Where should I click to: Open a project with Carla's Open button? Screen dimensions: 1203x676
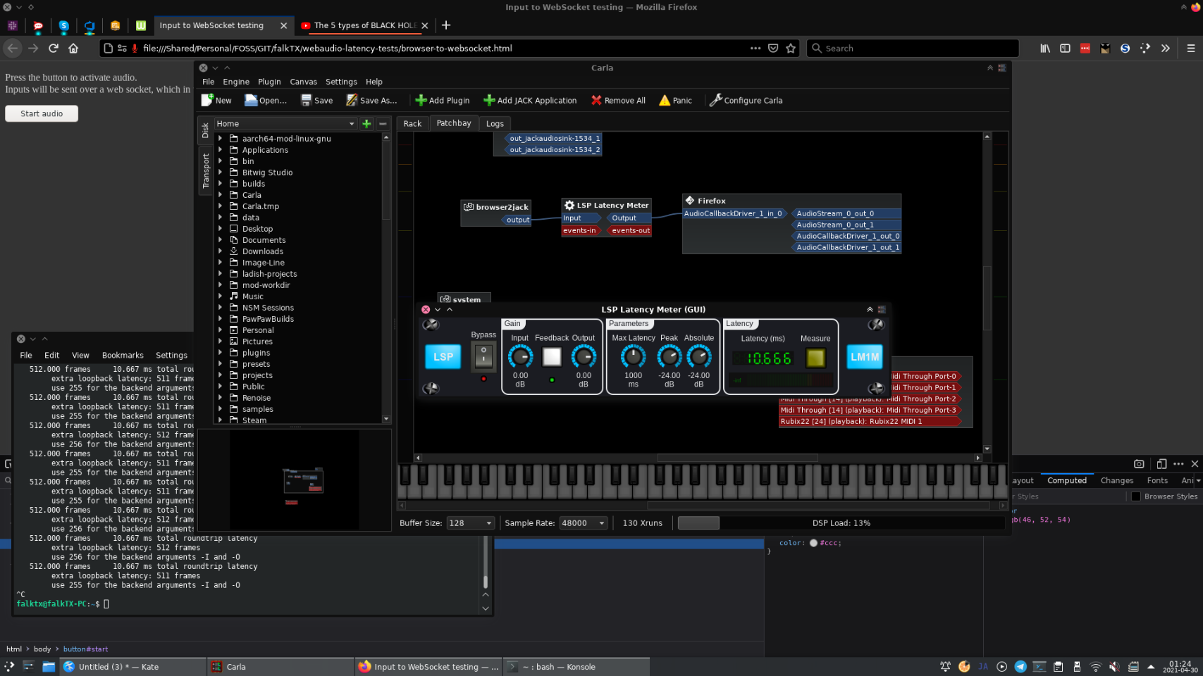pos(265,100)
